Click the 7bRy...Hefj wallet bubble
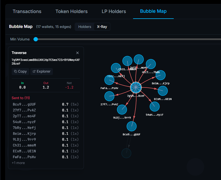This screenshot has height=180, width=221. (116, 68)
